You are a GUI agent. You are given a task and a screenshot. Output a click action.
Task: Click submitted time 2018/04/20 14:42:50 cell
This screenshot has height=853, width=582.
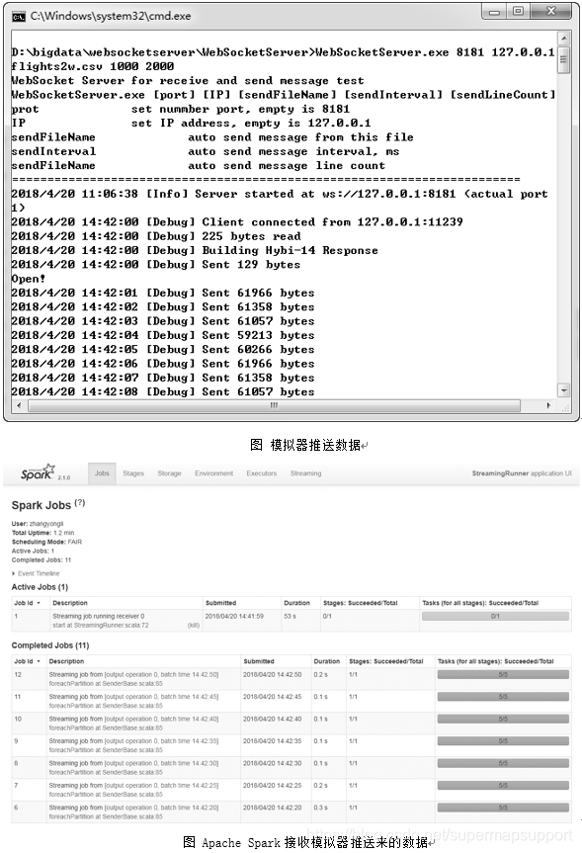click(x=273, y=674)
